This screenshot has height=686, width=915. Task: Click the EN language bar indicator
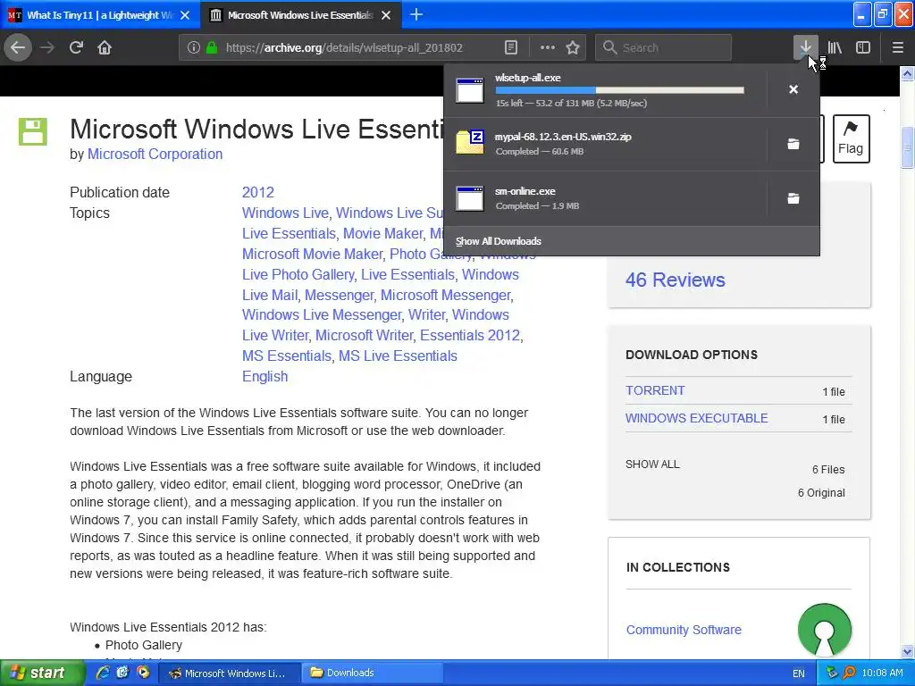(798, 673)
